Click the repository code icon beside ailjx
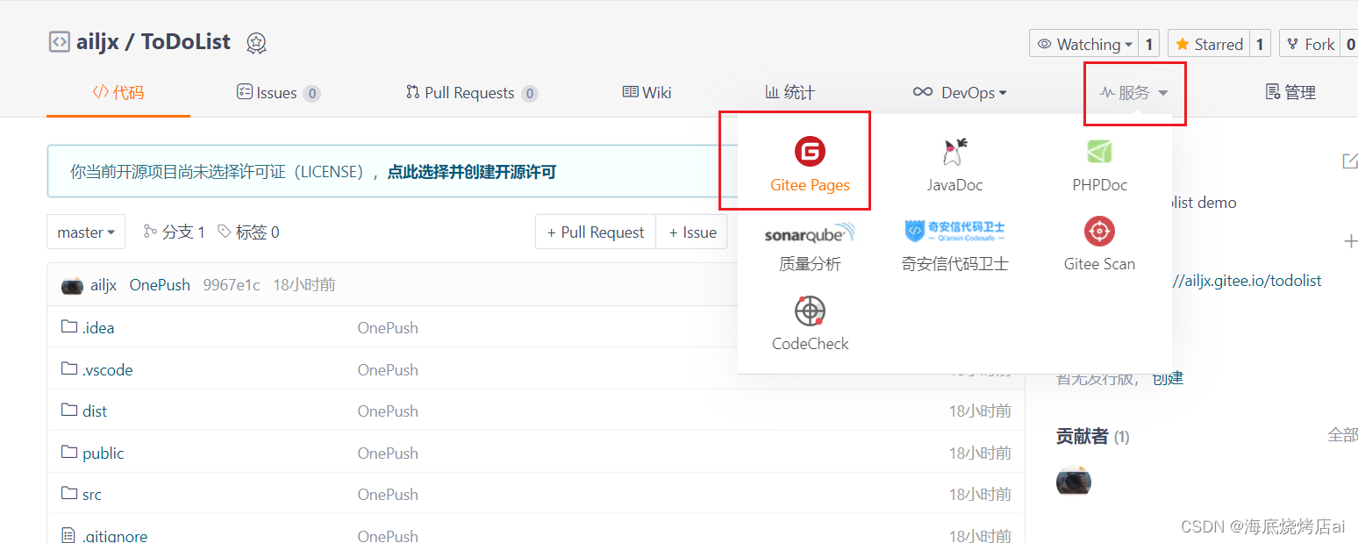This screenshot has height=543, width=1358. [x=59, y=41]
